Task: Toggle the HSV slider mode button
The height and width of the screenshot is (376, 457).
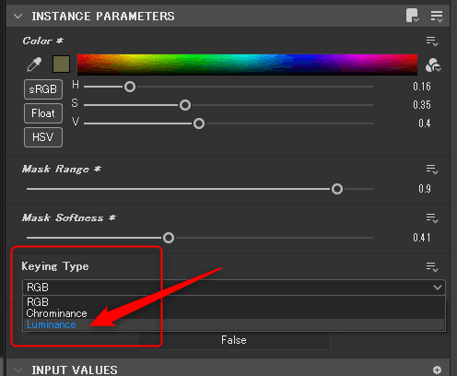Action: [x=43, y=137]
